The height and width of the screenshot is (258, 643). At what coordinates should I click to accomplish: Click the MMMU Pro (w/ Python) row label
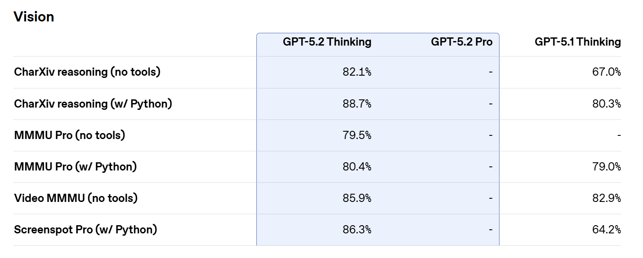pyautogui.click(x=75, y=167)
